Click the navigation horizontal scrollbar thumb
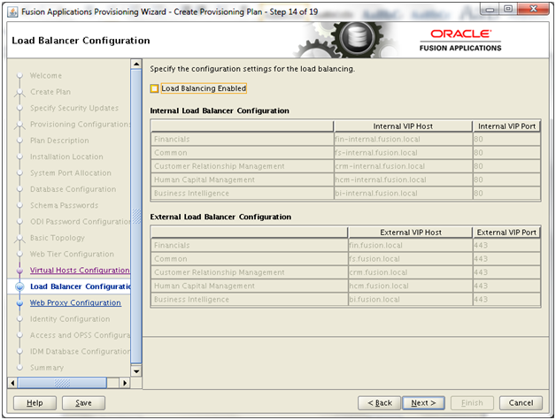Screen dimensions: 556x420 [62, 383]
